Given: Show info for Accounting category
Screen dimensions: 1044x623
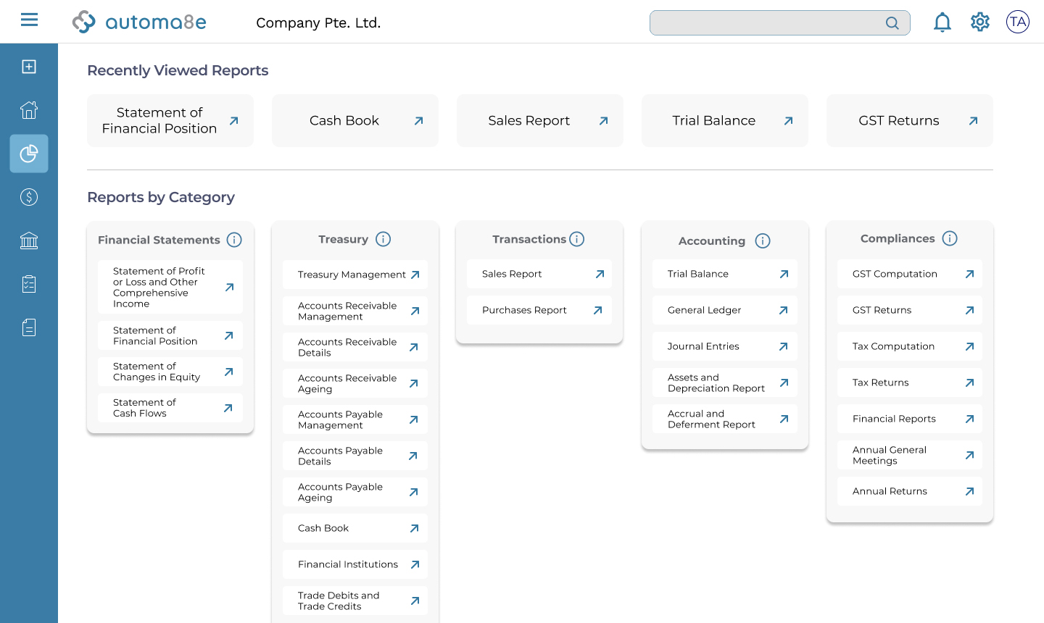Looking at the screenshot, I should click(x=763, y=241).
